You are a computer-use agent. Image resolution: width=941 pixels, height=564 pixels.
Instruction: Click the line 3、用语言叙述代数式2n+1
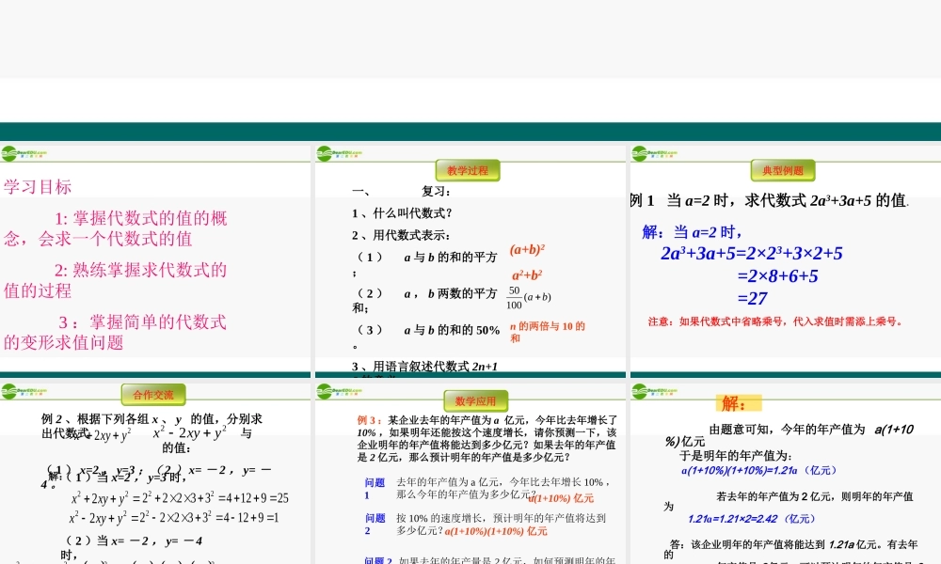(x=425, y=367)
